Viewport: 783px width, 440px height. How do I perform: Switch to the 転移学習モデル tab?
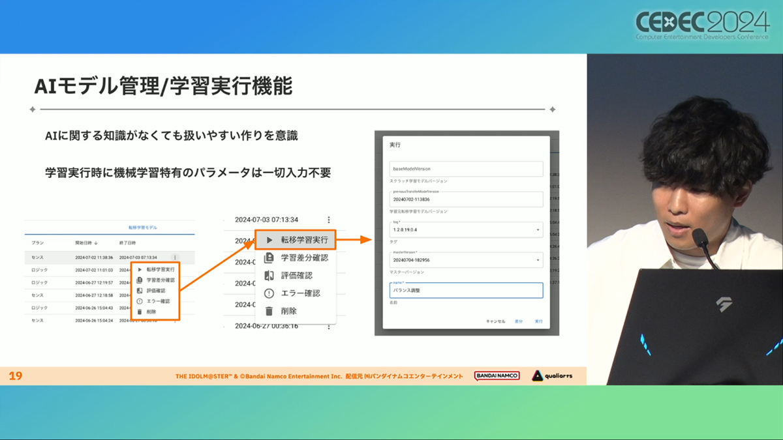click(x=143, y=227)
